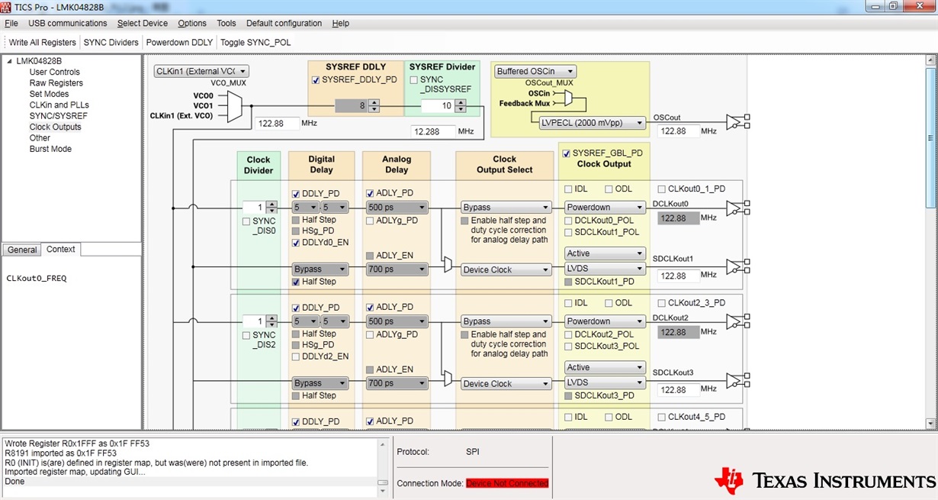Click the CLKout0 clock divider spinner arrows
Viewport: 938px width, 500px height.
tap(270, 208)
